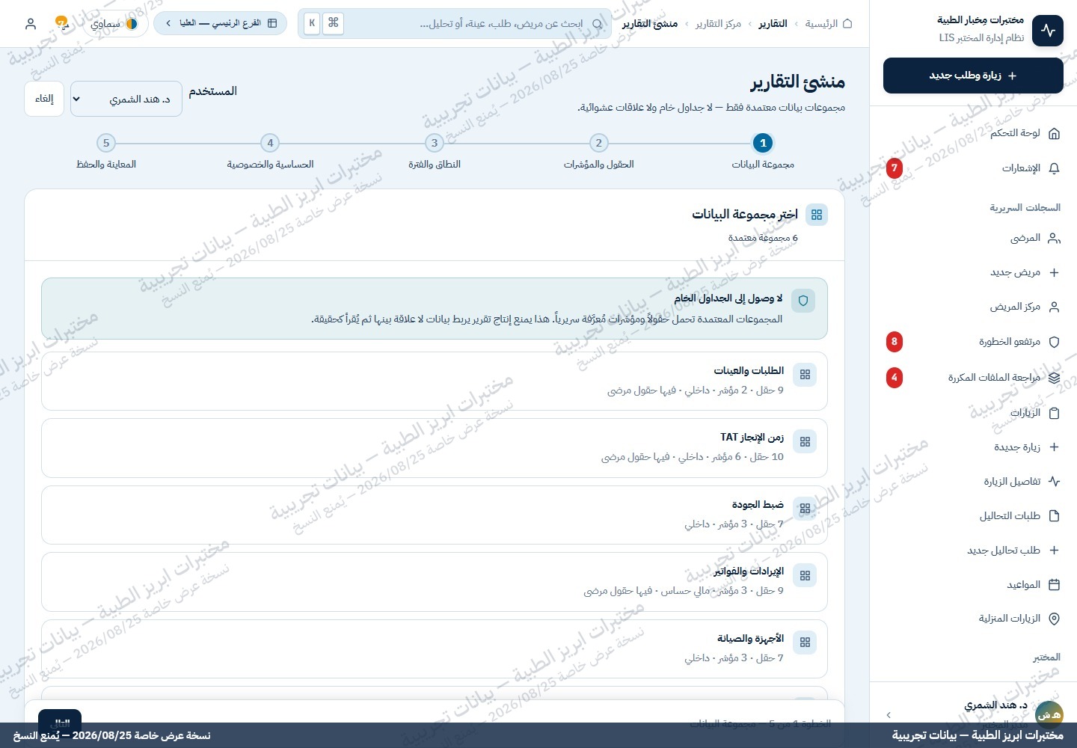Click the الزيارات المنزلية location pin icon
Image resolution: width=1077 pixels, height=748 pixels.
click(1054, 619)
